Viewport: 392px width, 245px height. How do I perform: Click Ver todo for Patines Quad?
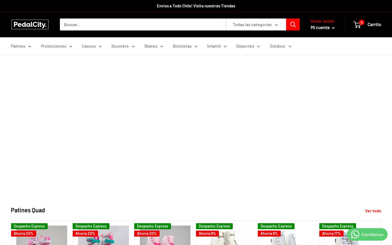tap(373, 211)
